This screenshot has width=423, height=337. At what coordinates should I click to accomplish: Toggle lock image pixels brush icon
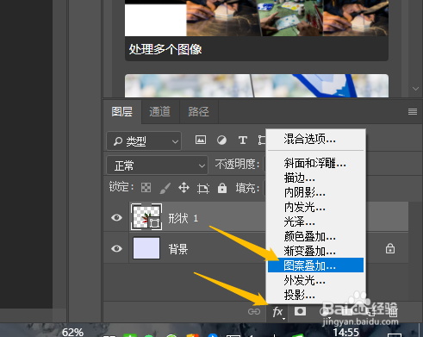click(165, 188)
